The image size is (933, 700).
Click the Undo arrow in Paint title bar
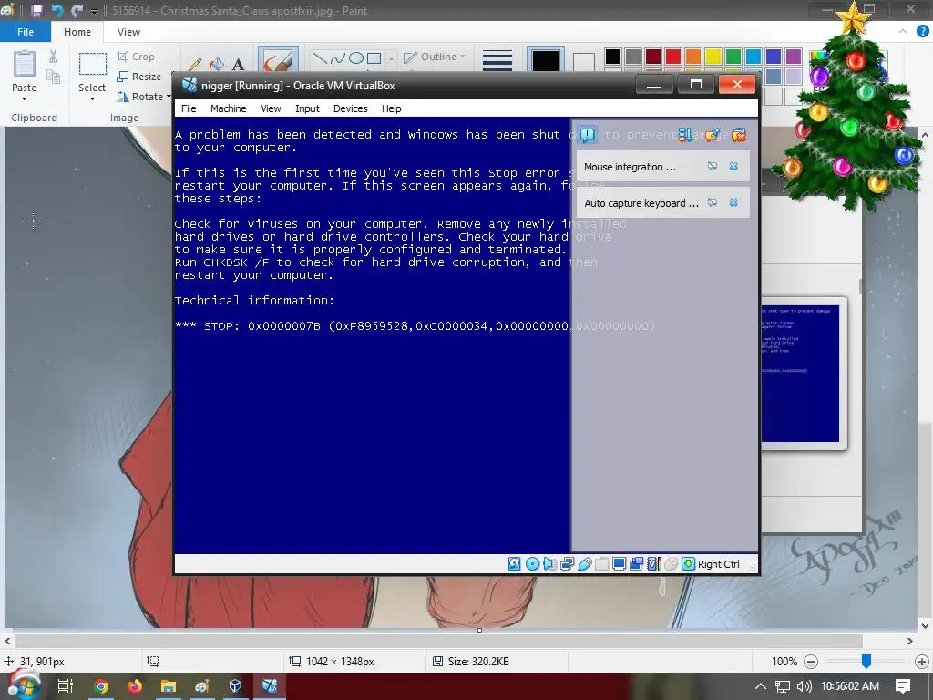click(x=57, y=11)
